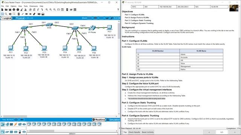Click the 'Accounts' VLAN name cell
This screenshot has height=135, width=241.
click(x=201, y=57)
